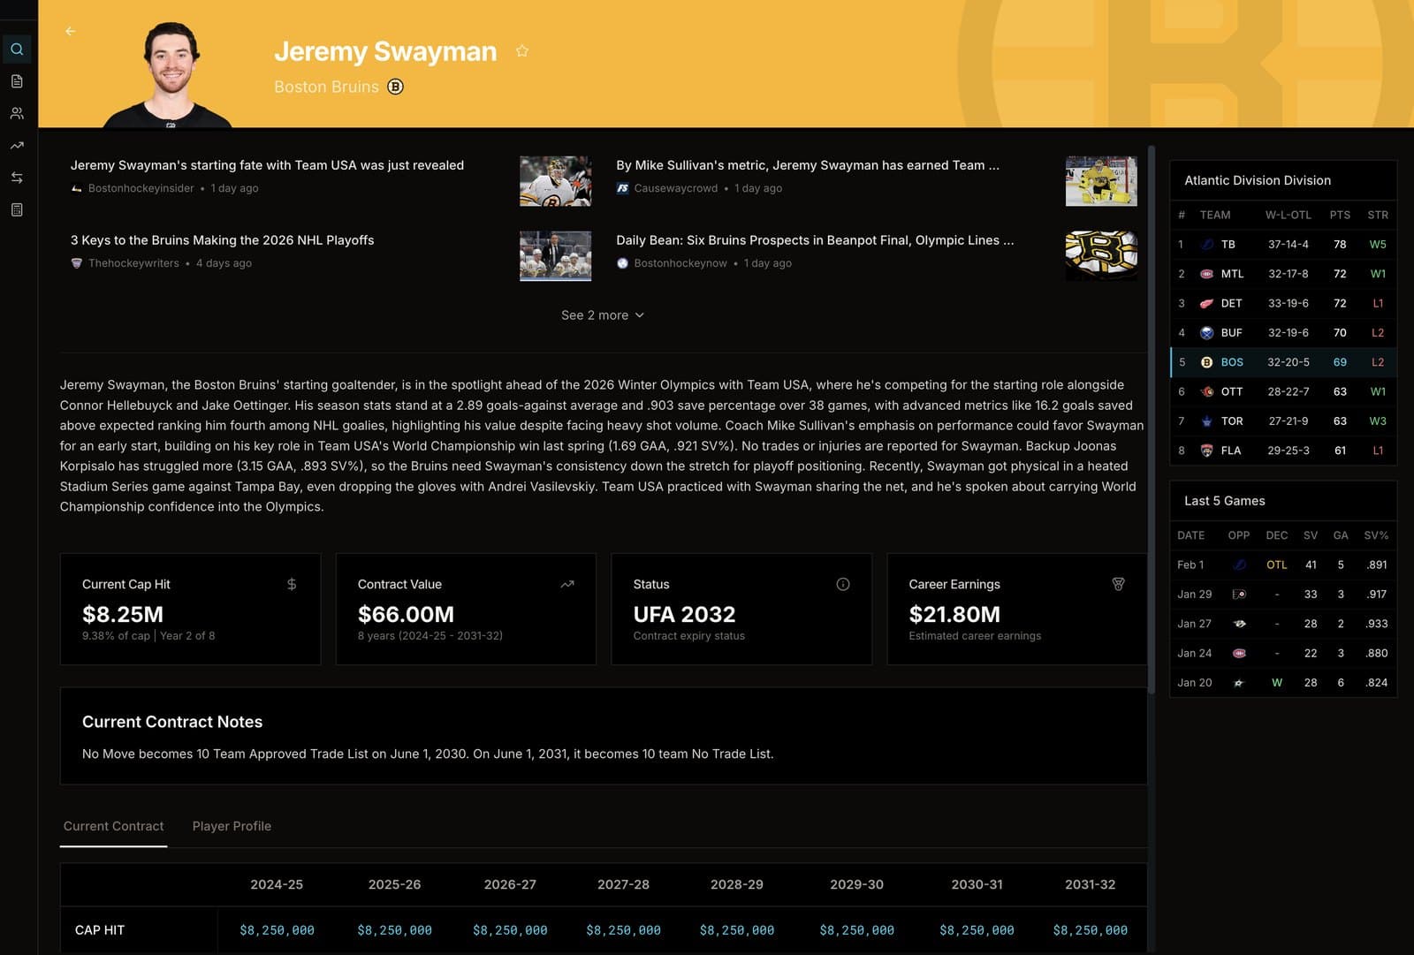The width and height of the screenshot is (1414, 955).
Task: Click the opponent logo for Jan 27 game
Action: (1239, 624)
